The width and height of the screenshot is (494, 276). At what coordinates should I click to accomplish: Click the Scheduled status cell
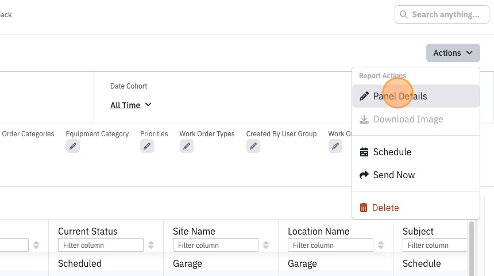click(x=80, y=263)
